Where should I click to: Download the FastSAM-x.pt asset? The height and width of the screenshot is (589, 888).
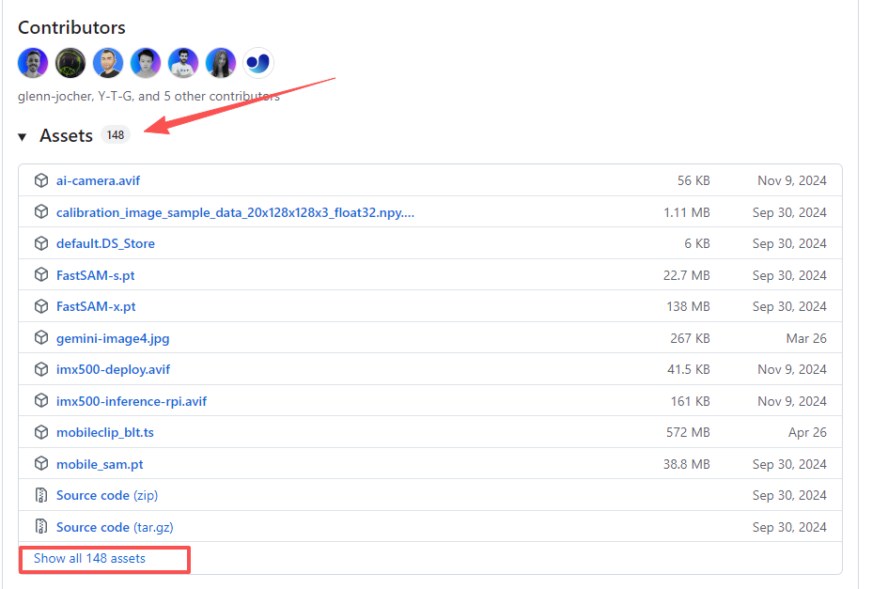click(98, 306)
